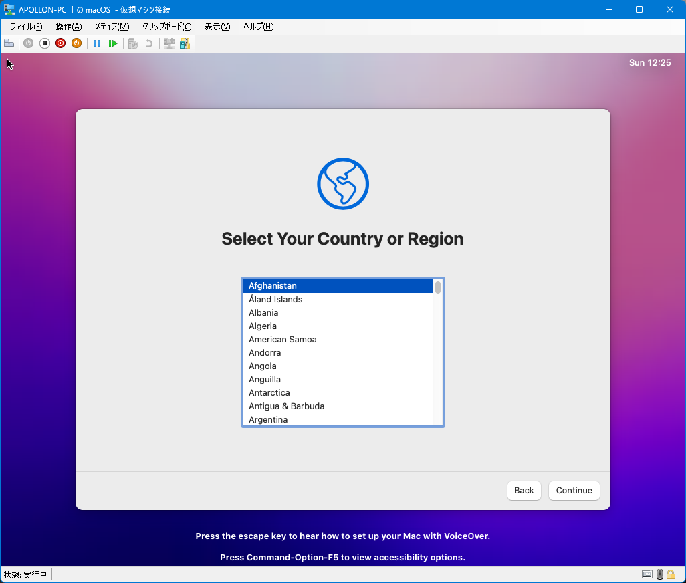Maximize the virtual machine connection window

(x=639, y=9)
